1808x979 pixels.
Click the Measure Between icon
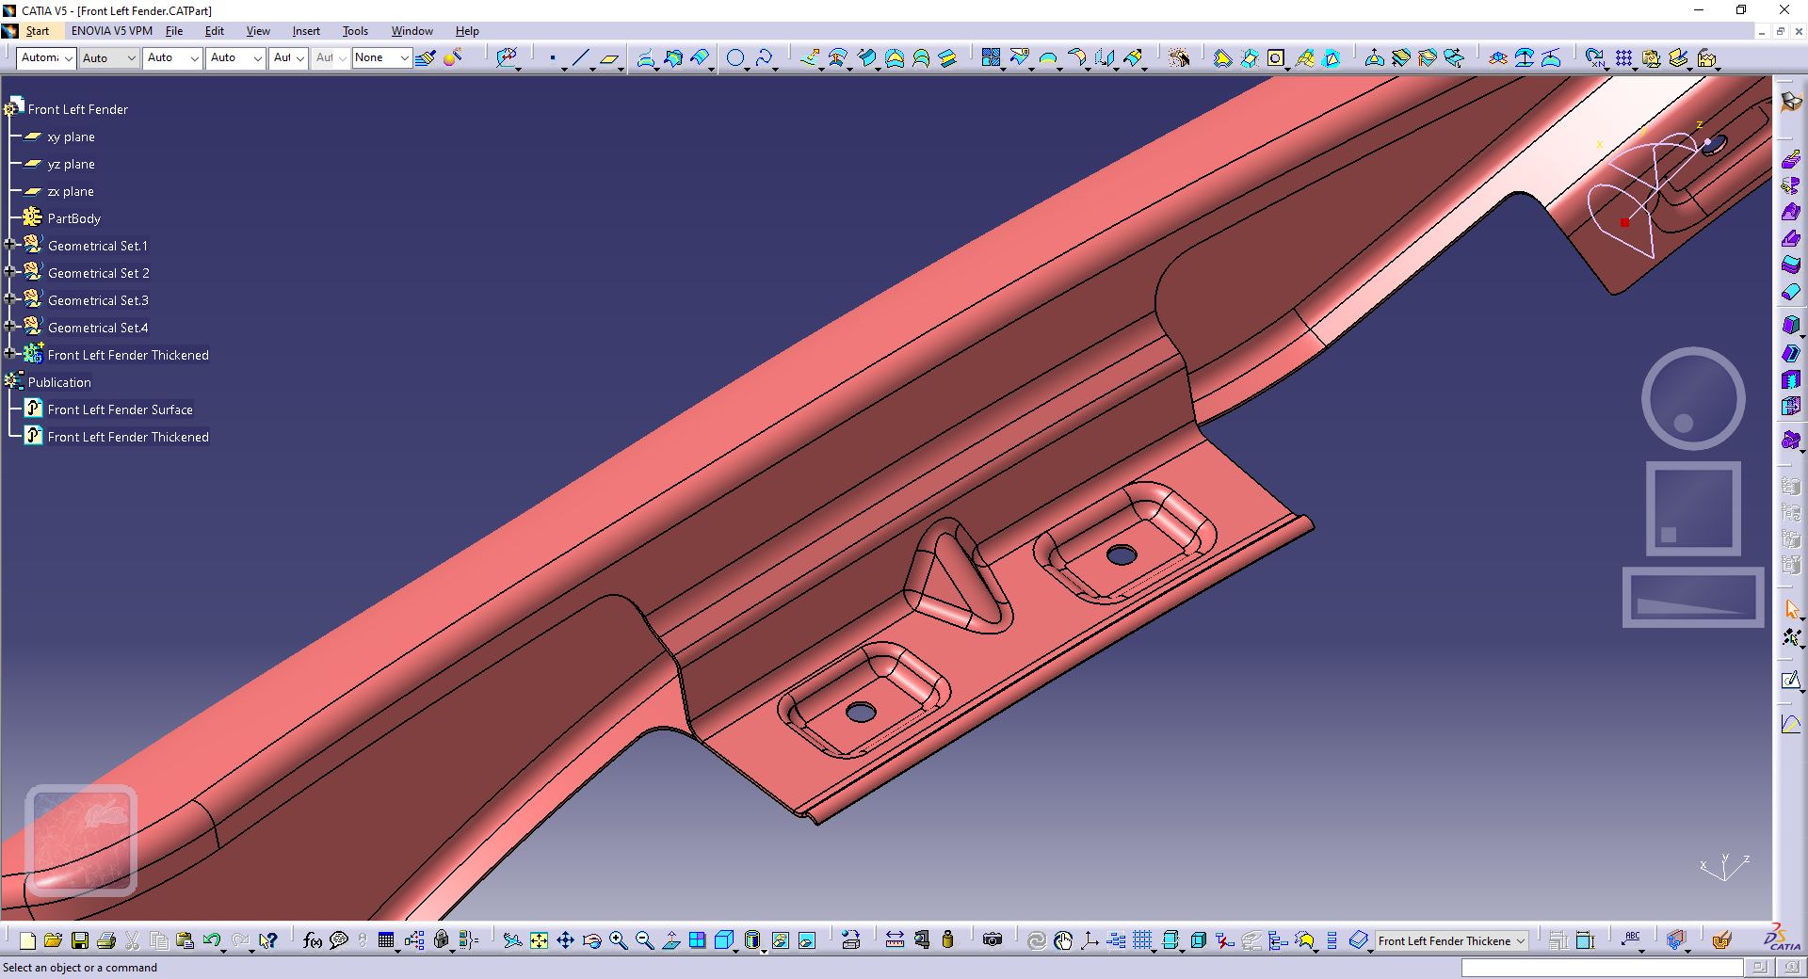click(895, 940)
